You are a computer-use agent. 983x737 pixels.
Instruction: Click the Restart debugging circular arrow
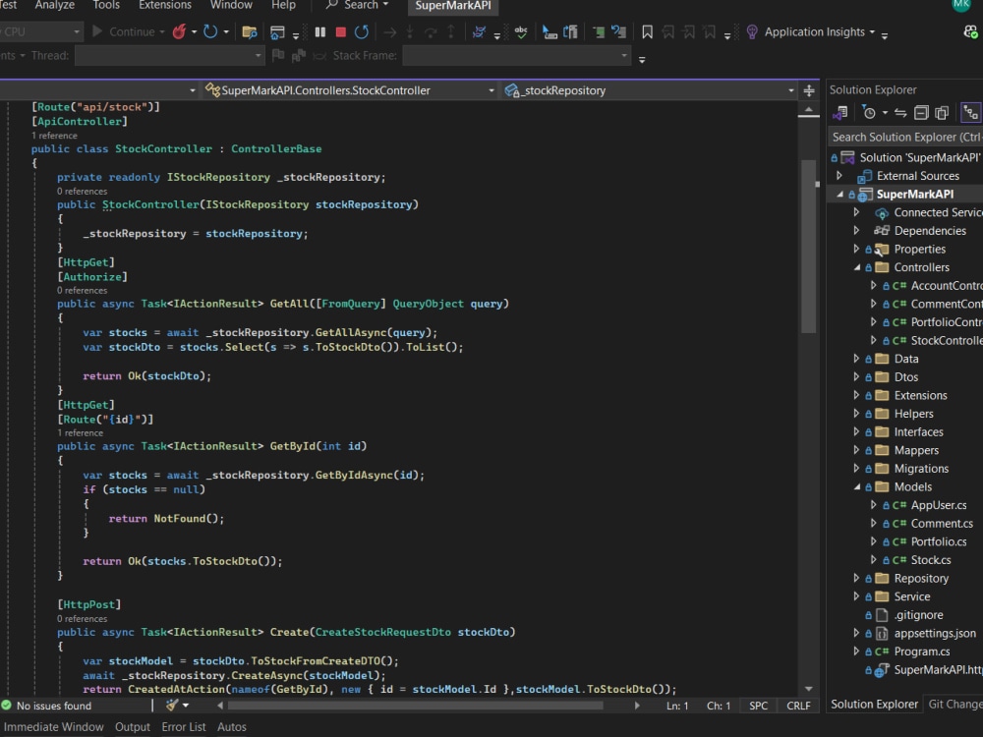(362, 32)
